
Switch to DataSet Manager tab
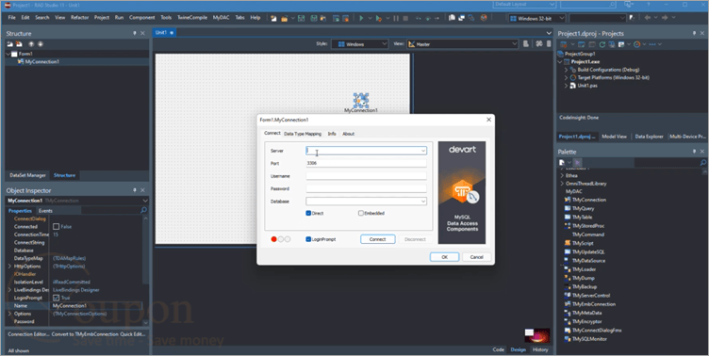pyautogui.click(x=27, y=175)
